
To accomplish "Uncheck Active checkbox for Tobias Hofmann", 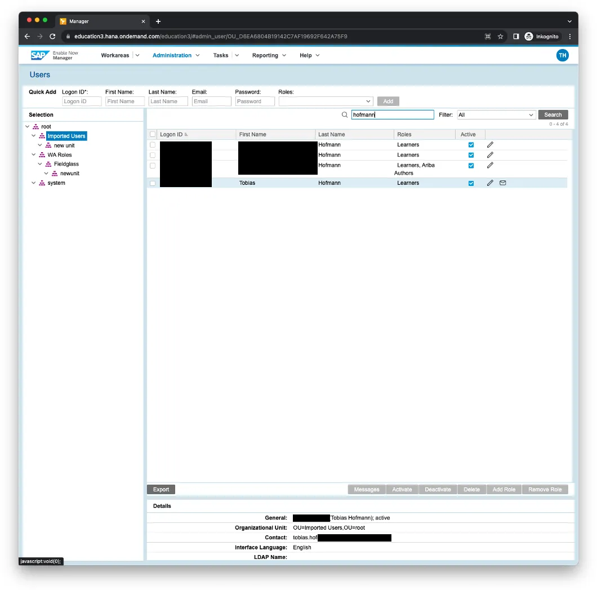I will (x=471, y=183).
